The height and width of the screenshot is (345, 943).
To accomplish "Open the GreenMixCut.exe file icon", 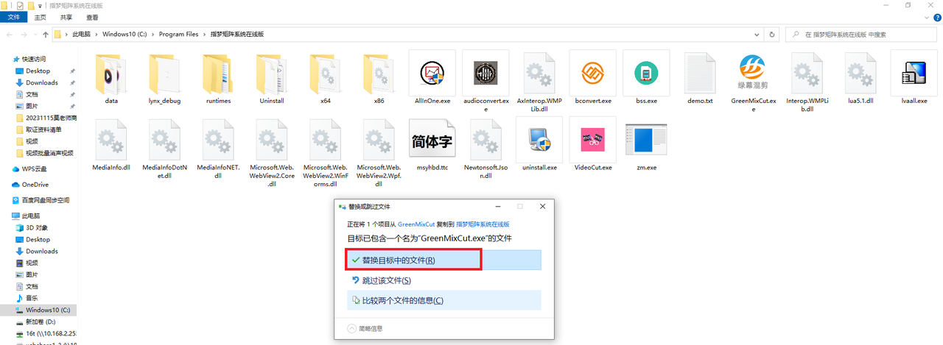I will pyautogui.click(x=753, y=74).
